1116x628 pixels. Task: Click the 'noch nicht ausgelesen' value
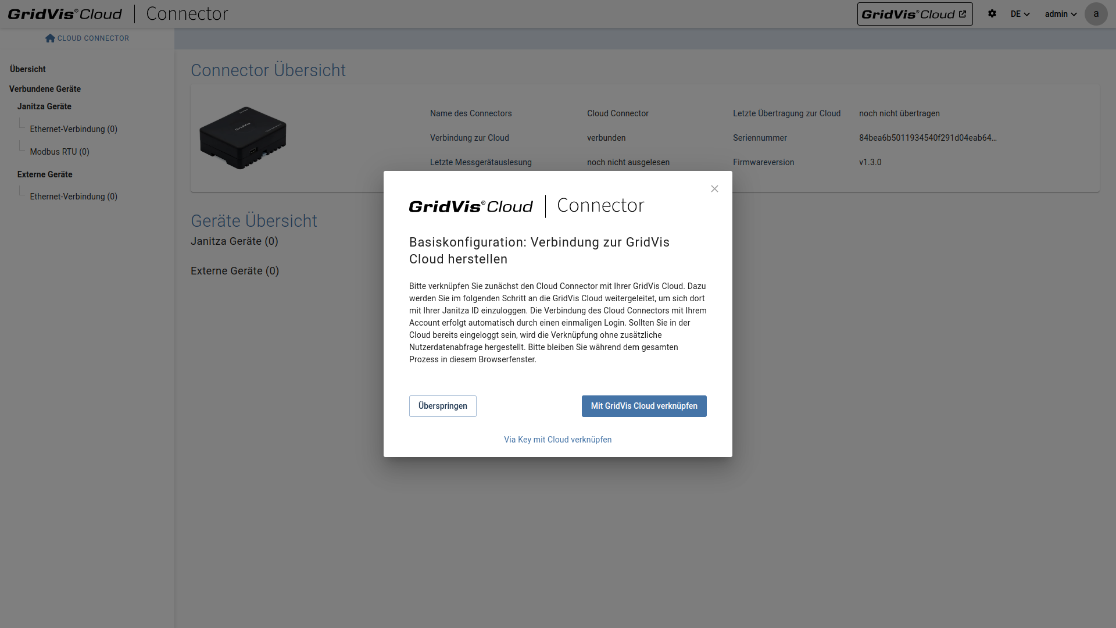(x=628, y=162)
